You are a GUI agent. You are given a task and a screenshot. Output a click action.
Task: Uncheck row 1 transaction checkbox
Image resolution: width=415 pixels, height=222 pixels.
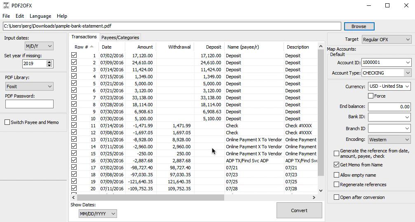[74, 55]
